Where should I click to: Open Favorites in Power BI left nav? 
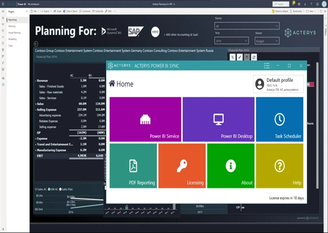(3, 24)
